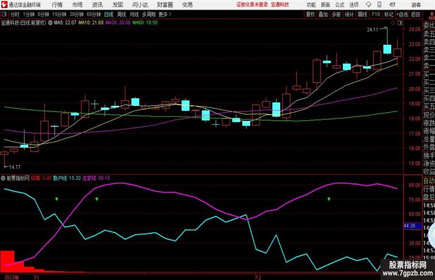Click the MA5: 22.07 indicator label
The height and width of the screenshot is (280, 435).
[x=65, y=23]
